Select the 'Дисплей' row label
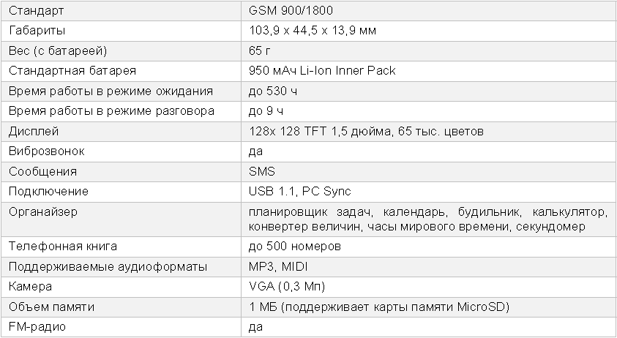This screenshot has height=338, width=617. pyautogui.click(x=34, y=131)
